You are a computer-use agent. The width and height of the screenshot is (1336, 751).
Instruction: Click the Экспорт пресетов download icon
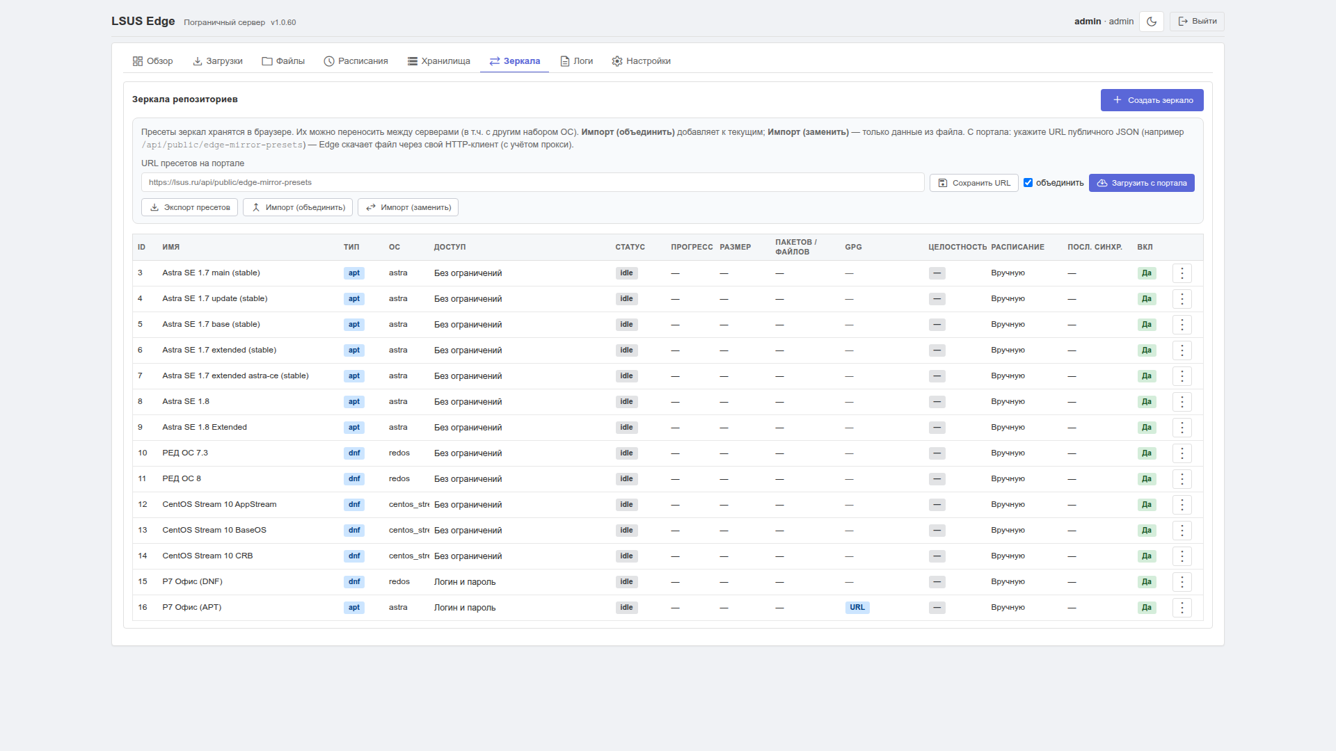pyautogui.click(x=154, y=207)
